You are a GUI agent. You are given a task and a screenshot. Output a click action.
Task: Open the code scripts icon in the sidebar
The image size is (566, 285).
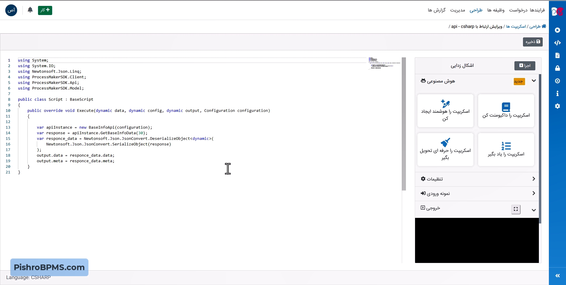(557, 43)
